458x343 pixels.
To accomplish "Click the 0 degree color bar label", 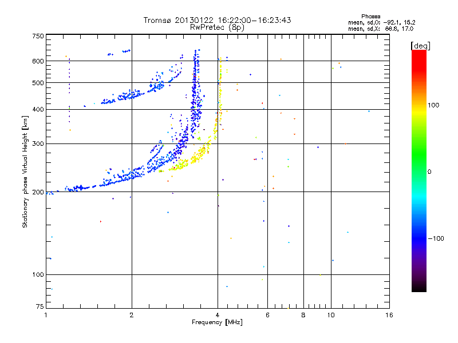I will point(429,171).
